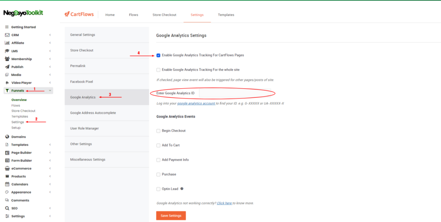Uncheck tracking for CartFlows Pages
441x222 pixels.
[158, 55]
